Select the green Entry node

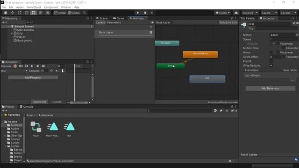tap(171, 66)
